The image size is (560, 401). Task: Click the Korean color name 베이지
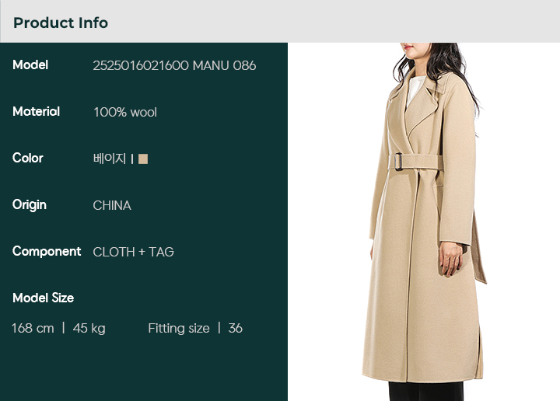(110, 159)
